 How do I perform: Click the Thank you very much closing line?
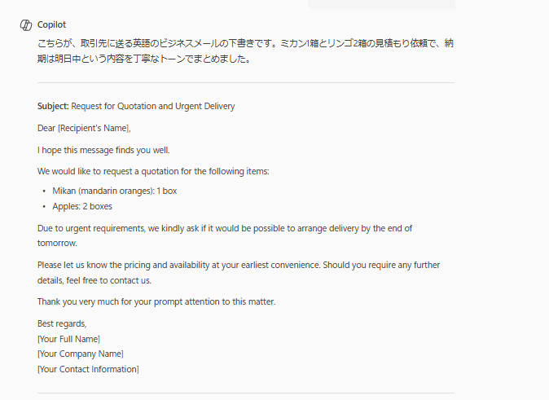pos(156,301)
